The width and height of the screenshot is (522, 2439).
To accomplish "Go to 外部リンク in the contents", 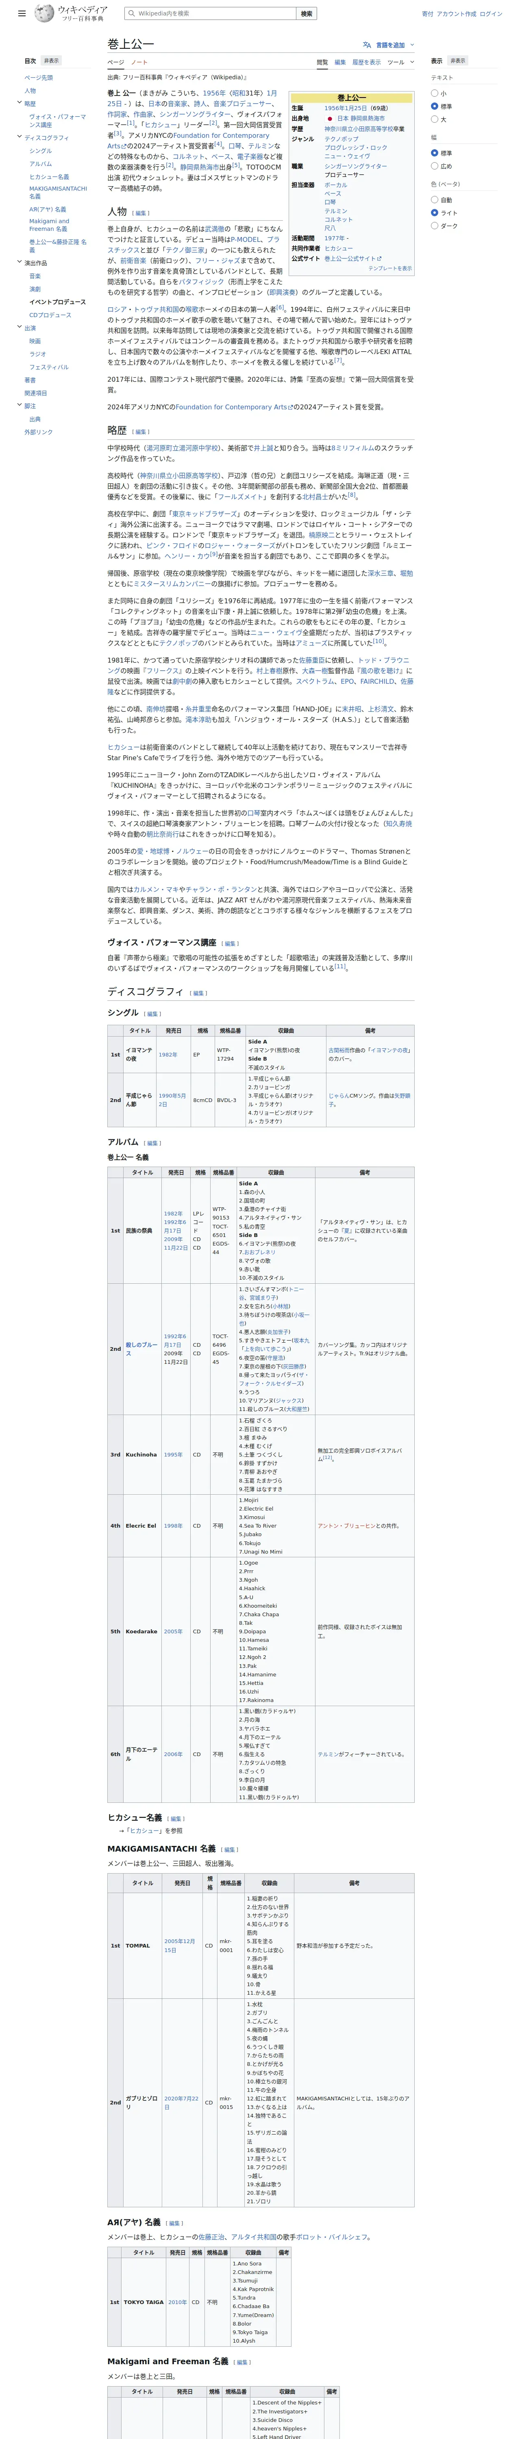I will [39, 432].
